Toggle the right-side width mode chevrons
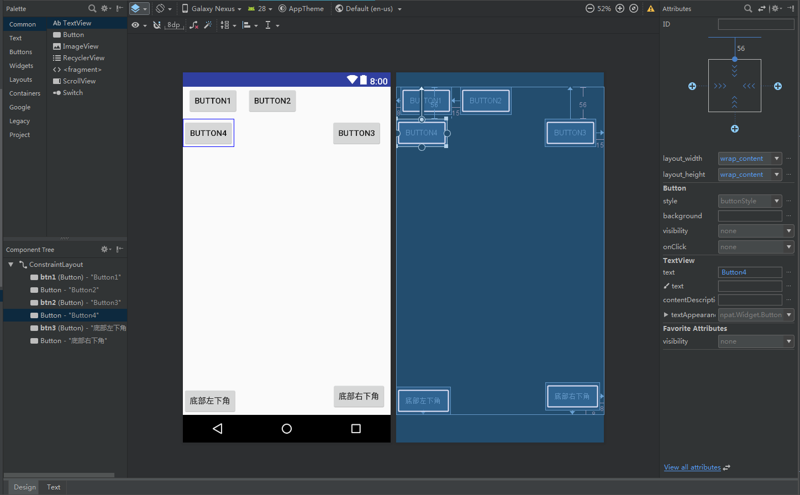 pos(749,86)
